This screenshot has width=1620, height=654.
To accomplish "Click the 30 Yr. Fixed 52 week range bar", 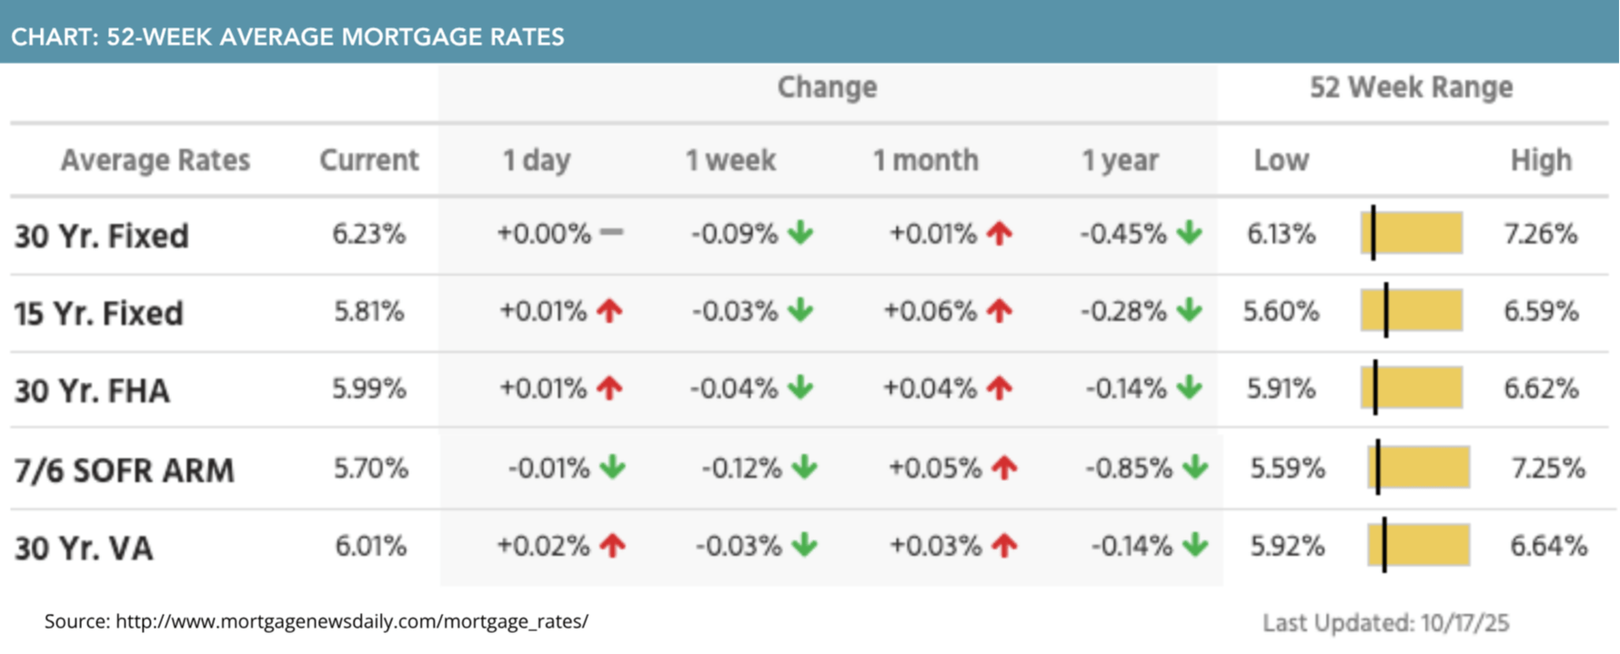I will [x=1412, y=233].
